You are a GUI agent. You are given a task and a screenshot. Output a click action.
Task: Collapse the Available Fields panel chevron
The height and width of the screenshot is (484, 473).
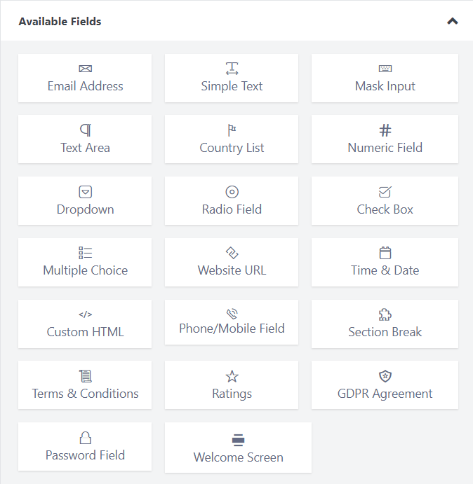[452, 21]
